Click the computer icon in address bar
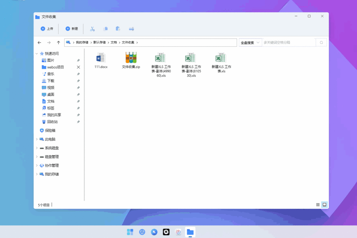The image size is (357, 238). pos(68,42)
